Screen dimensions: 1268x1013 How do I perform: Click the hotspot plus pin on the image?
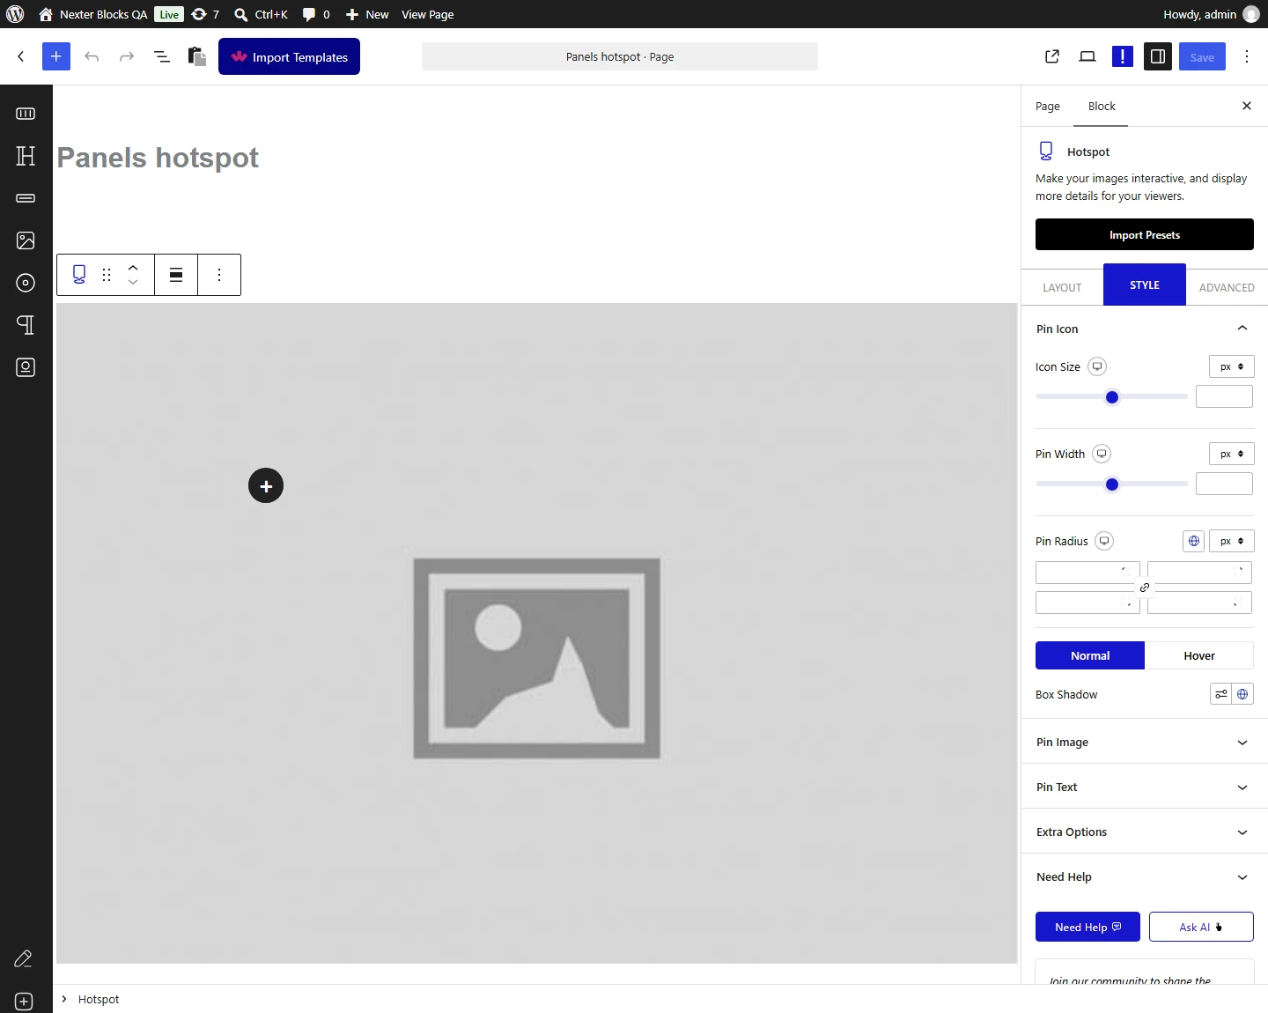coord(266,485)
